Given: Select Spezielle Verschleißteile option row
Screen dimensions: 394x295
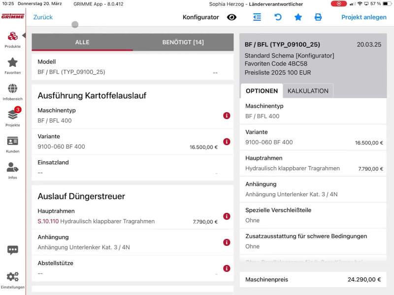Looking at the screenshot, I should pos(313,215).
